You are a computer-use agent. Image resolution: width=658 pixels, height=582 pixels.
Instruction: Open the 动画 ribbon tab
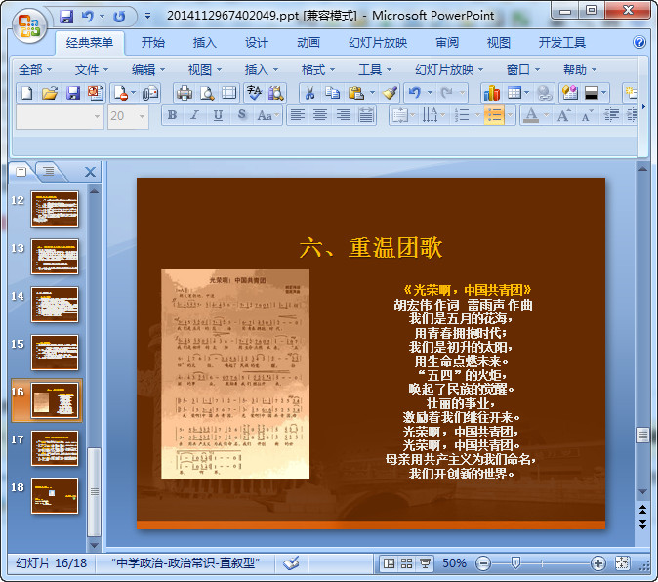click(x=308, y=42)
